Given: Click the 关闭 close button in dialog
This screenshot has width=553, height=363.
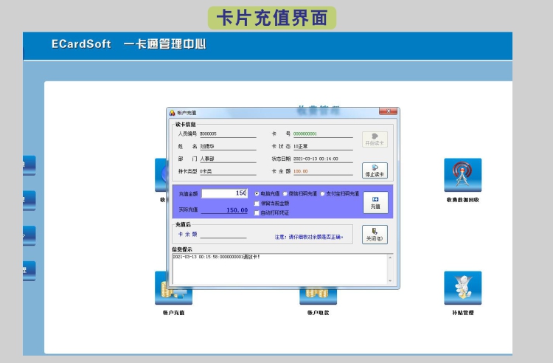Looking at the screenshot, I should (375, 235).
